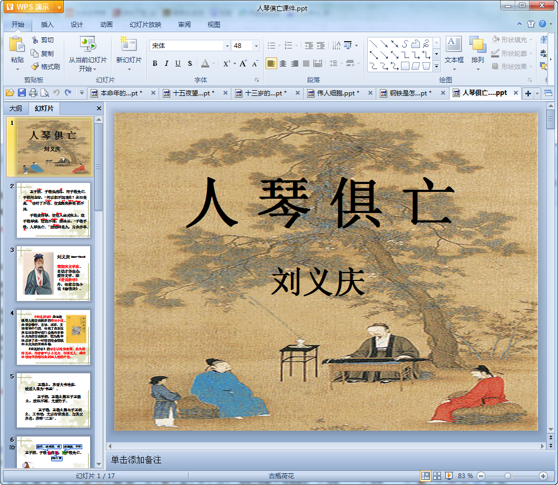The width and height of the screenshot is (558, 485).
Task: Click the Print icon
Action: (x=33, y=93)
